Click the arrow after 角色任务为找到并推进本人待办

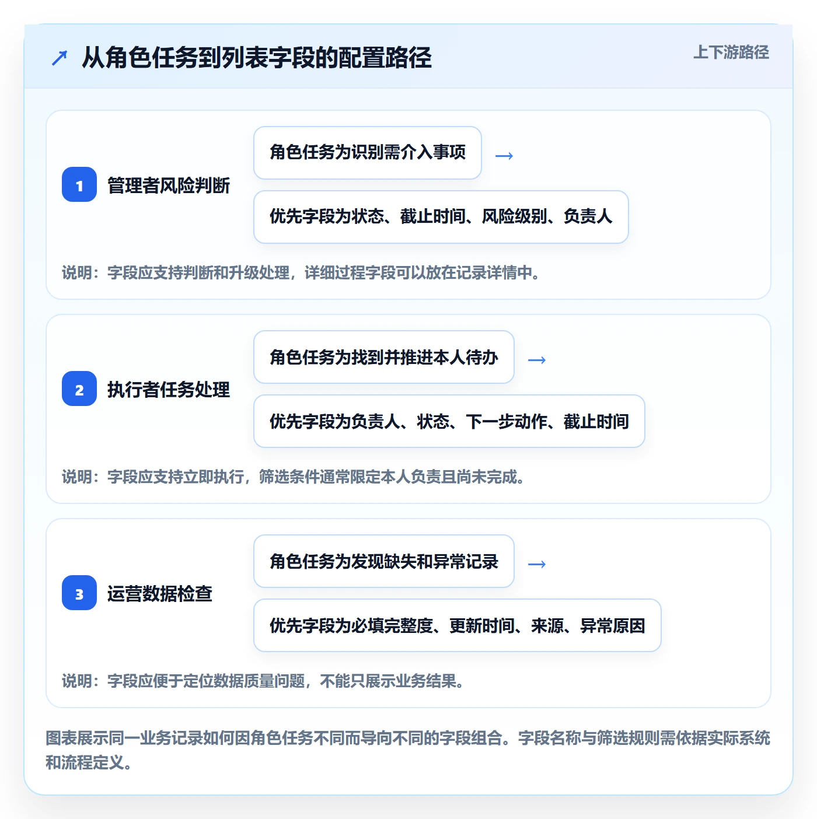pos(537,360)
